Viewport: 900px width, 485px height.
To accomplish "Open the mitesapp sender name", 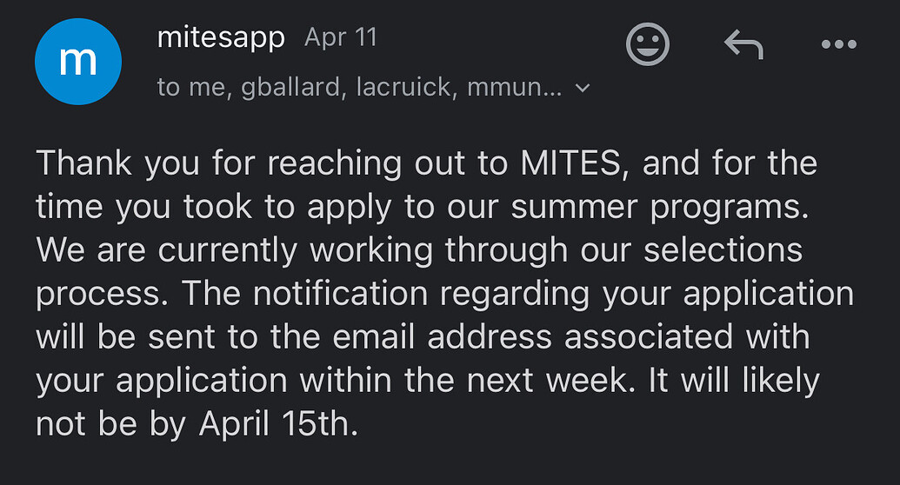I will point(221,38).
